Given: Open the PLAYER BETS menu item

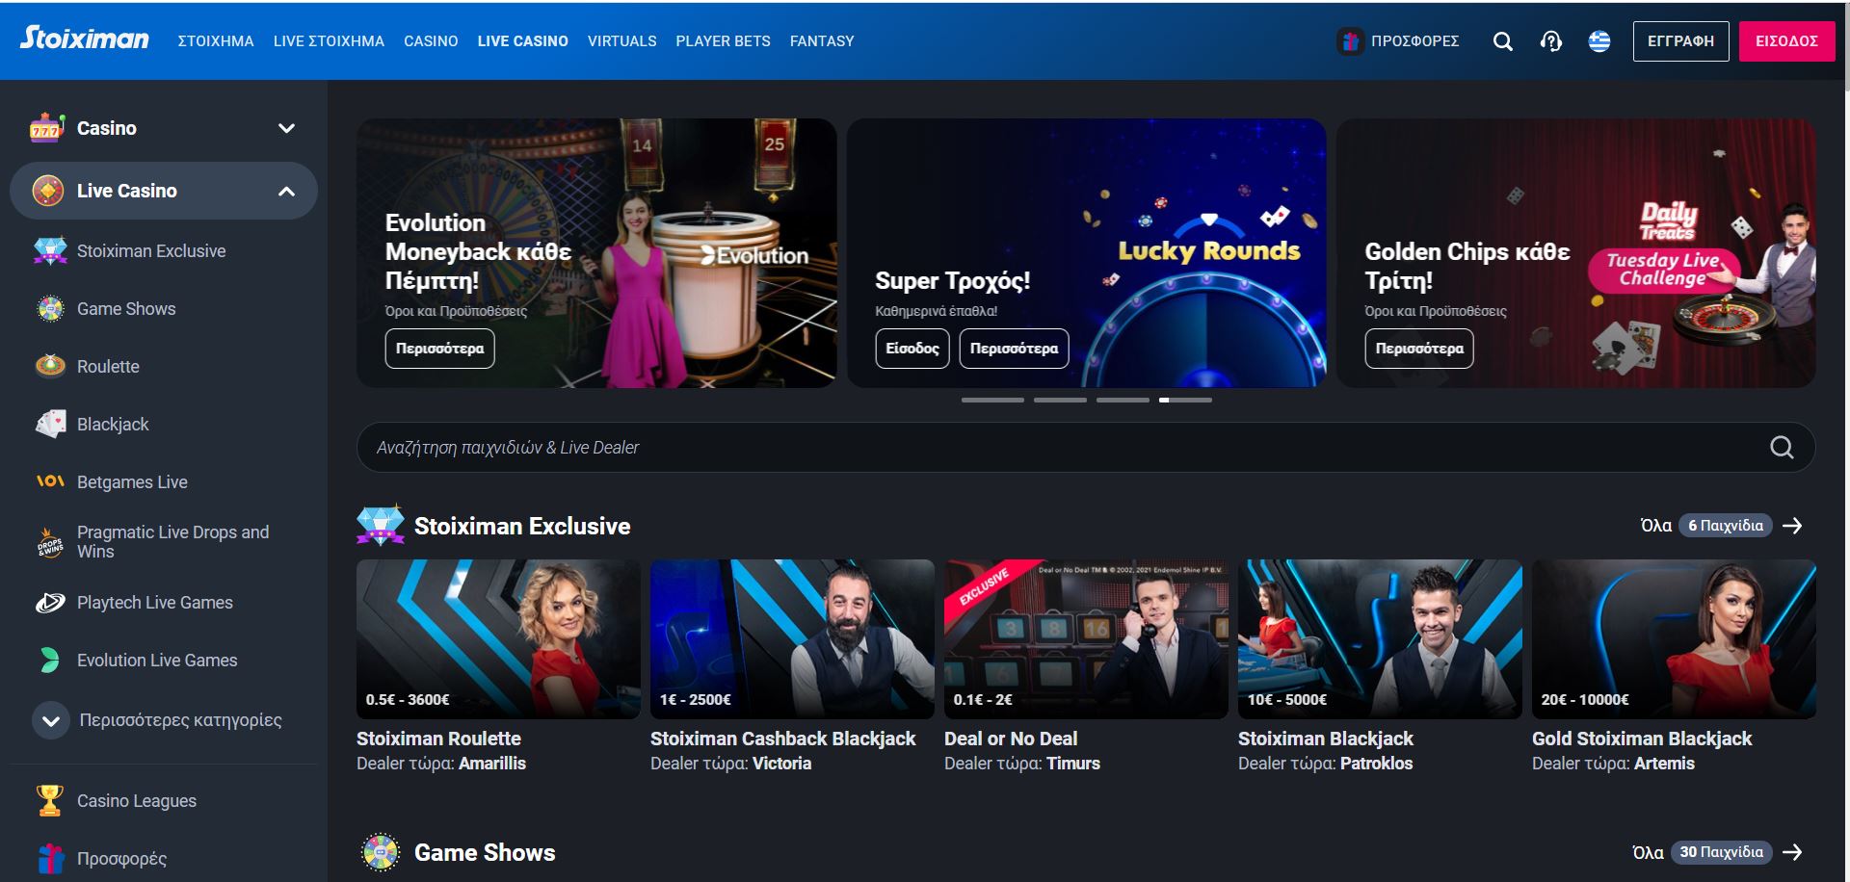Looking at the screenshot, I should coord(723,41).
